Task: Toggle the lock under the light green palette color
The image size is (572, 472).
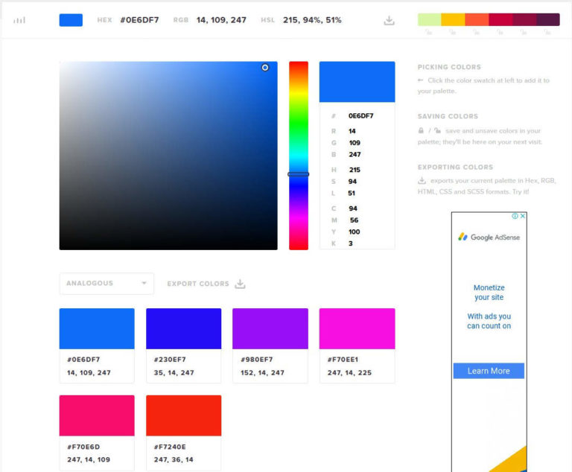Action: [x=429, y=33]
